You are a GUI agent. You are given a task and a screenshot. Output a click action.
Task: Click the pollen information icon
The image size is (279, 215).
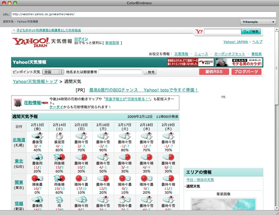point(18,103)
